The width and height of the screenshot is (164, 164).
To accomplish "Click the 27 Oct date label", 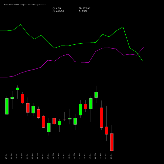I will (x=6, y=156).
